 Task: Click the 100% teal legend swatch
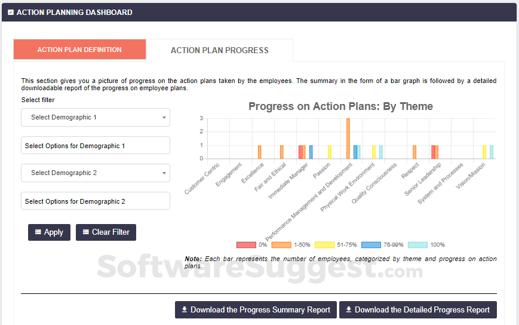point(417,245)
